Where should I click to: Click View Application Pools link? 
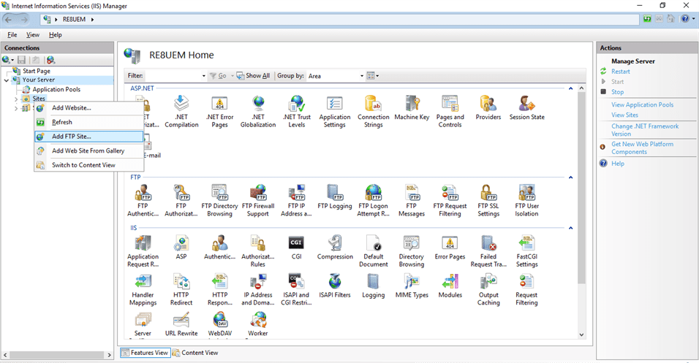[x=643, y=104]
